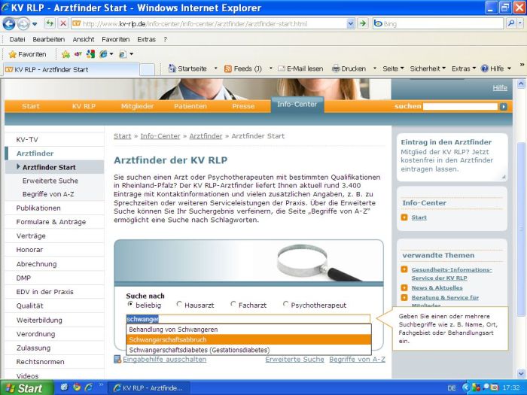527x395 pixels.
Task: Click orange icon beside Gesundheits-Informations-Service
Action: coord(404,269)
